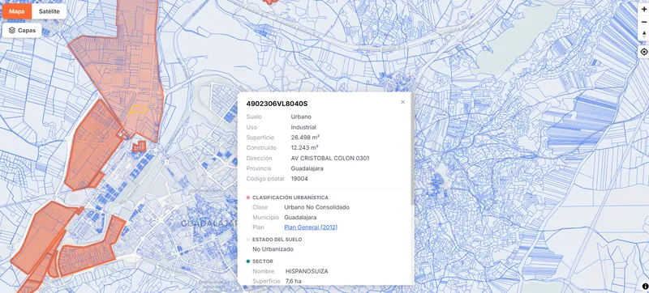Switch to the Mapa view tab
Screen dimensions: 649x293
click(x=17, y=11)
